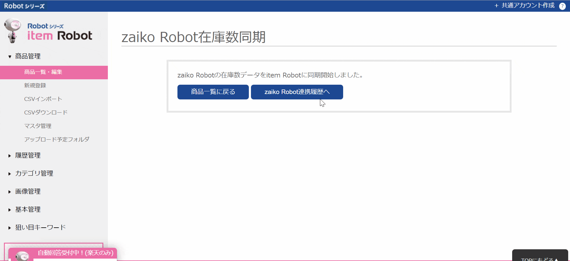Open アップロード予定フォルダ menu item
Screen dimensions: 570x261
point(57,140)
